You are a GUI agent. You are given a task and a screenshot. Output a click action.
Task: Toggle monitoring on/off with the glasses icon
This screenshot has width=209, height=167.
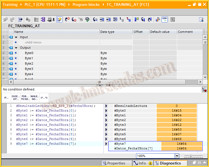click(x=165, y=19)
